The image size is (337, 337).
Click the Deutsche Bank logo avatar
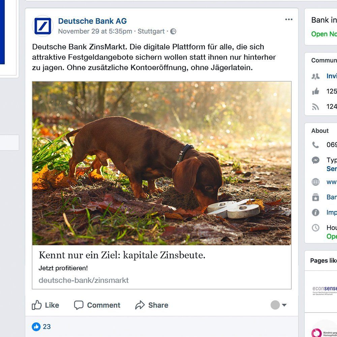[43, 26]
